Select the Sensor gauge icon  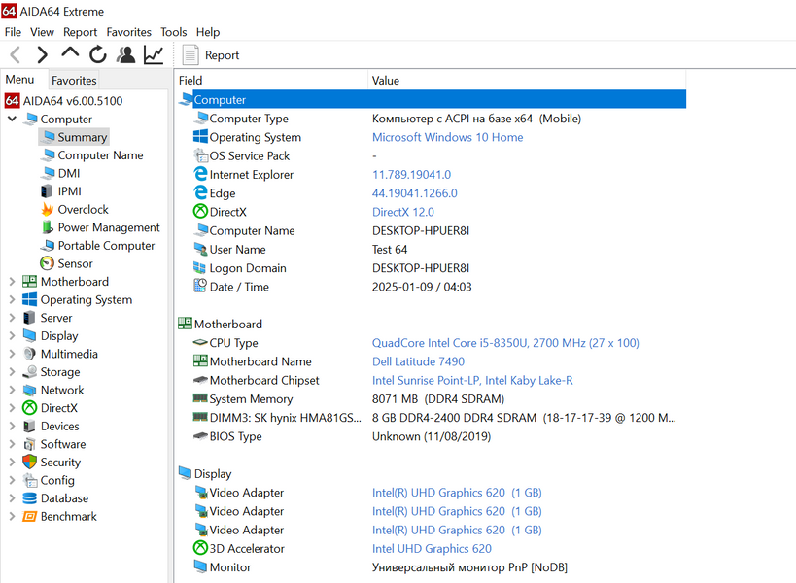tap(47, 263)
